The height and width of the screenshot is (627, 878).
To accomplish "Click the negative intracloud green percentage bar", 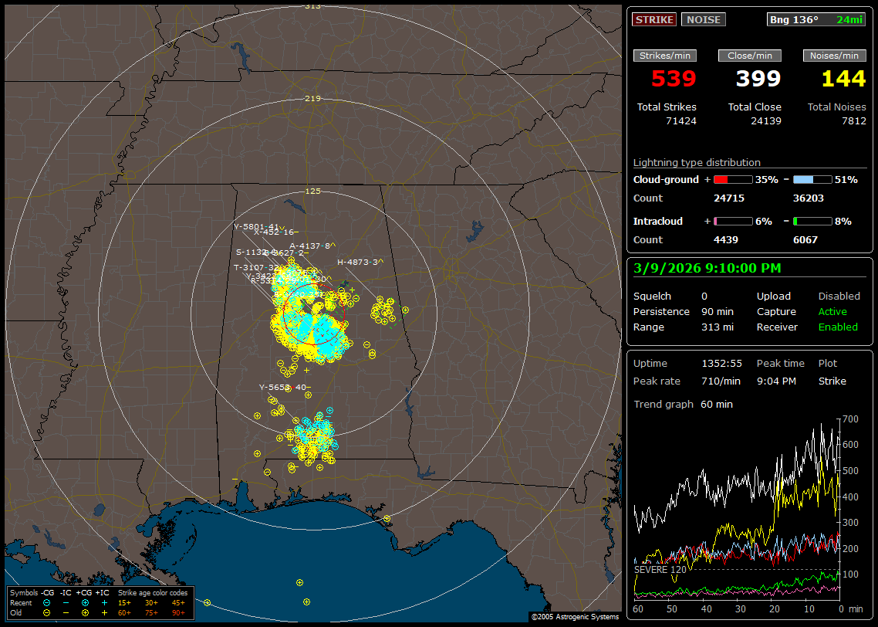I will [x=812, y=221].
